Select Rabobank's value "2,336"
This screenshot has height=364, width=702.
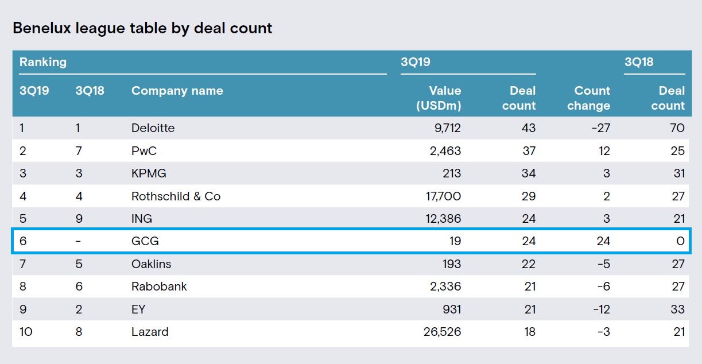point(445,286)
